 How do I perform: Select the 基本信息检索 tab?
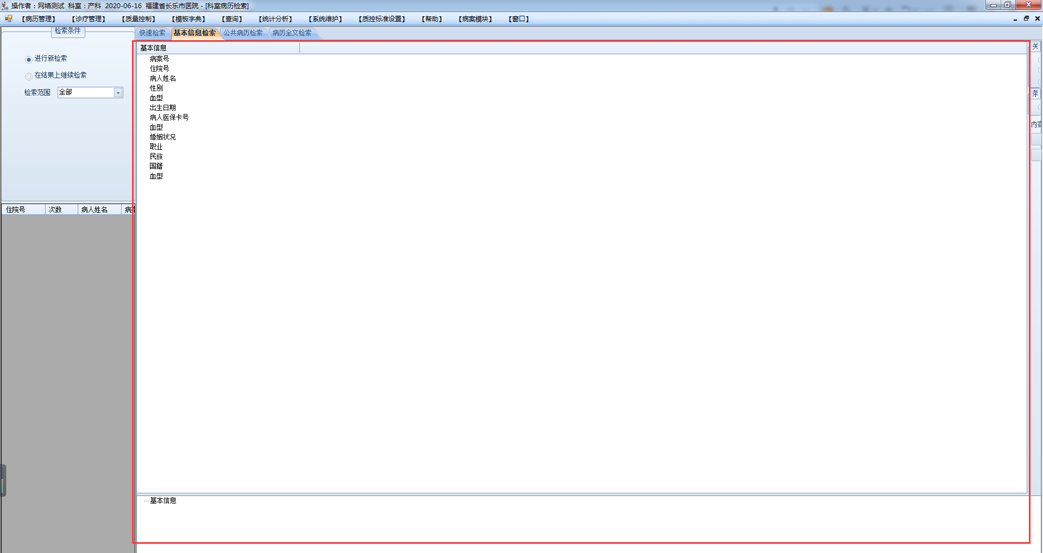(x=194, y=33)
